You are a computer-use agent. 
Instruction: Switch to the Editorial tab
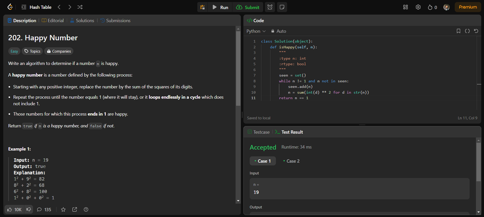pos(52,21)
